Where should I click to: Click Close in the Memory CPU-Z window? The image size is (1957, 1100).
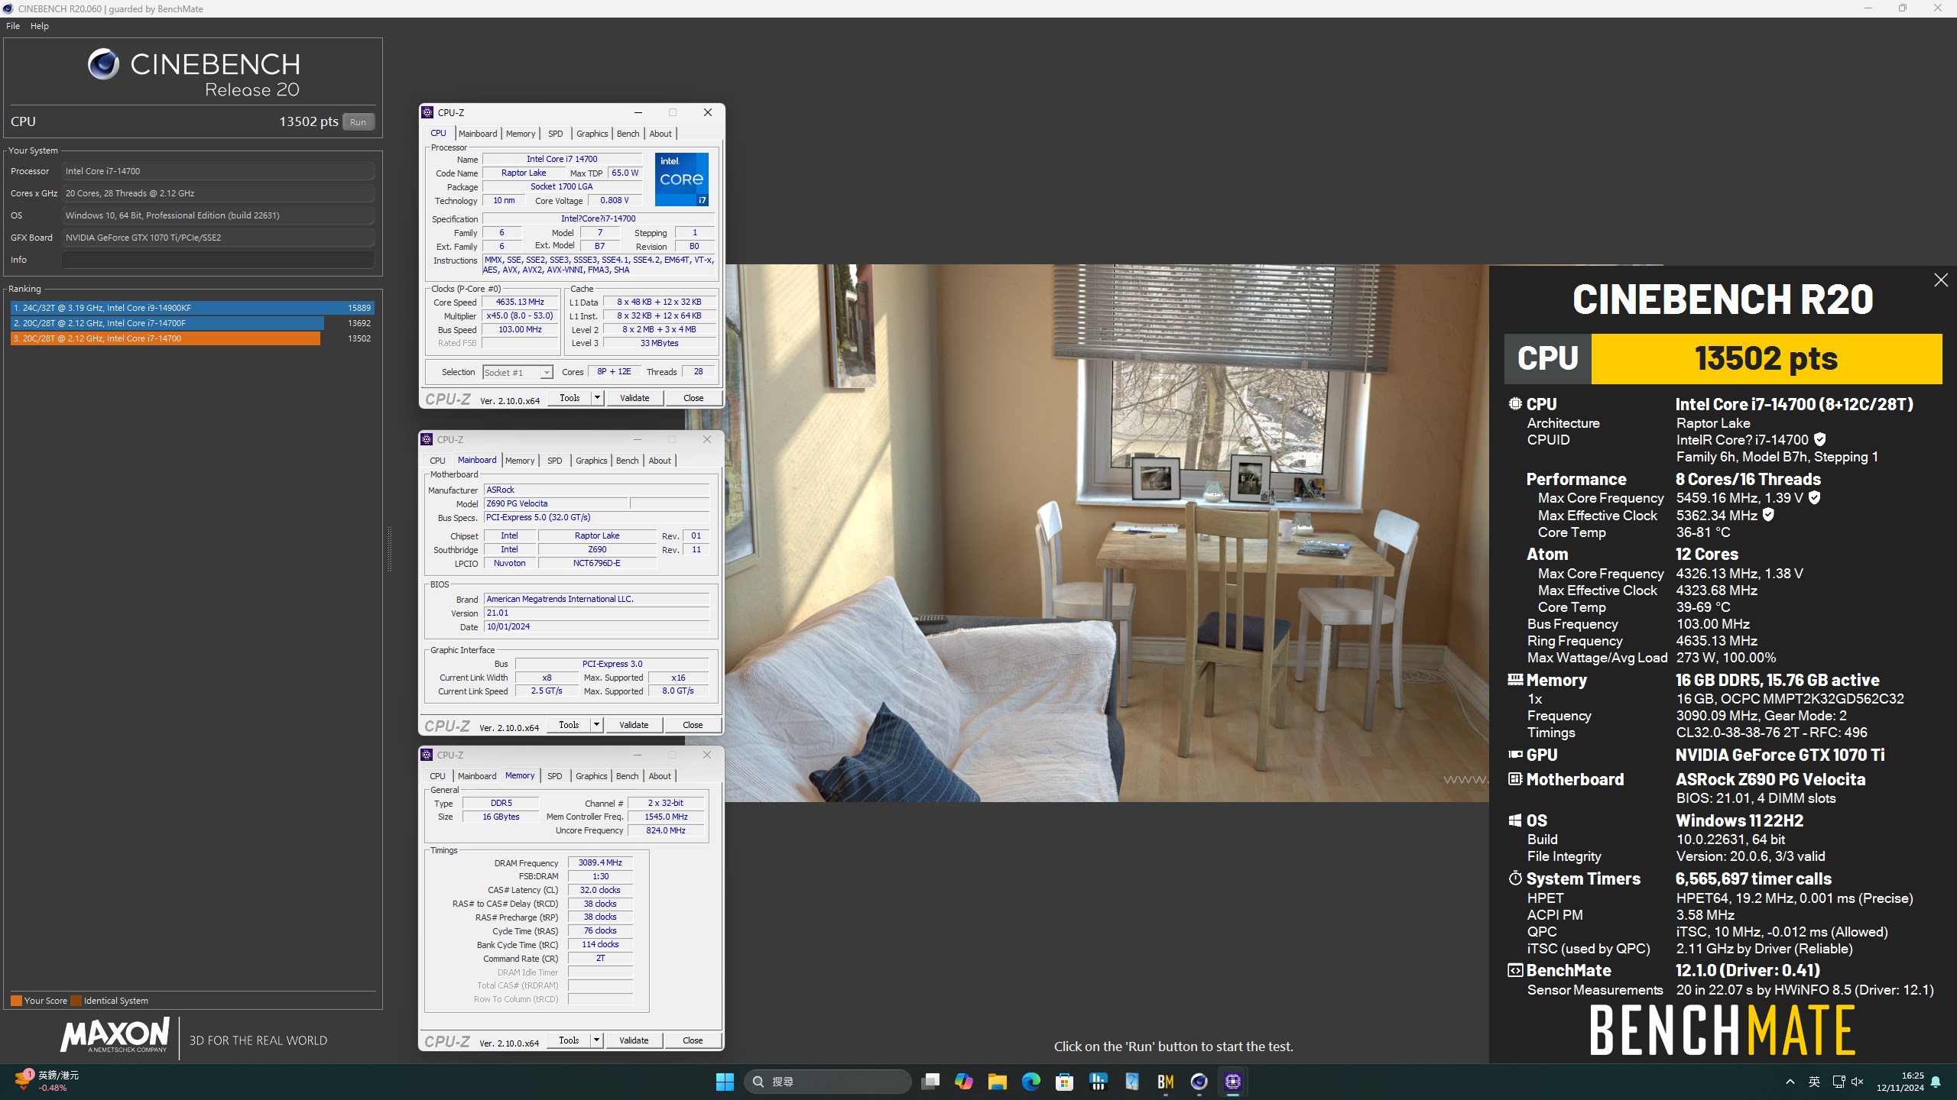(x=693, y=1040)
